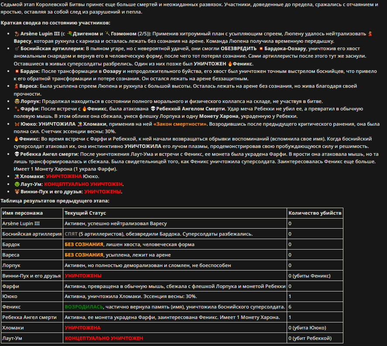Click the explosion emoji before Бардока-Оозару
This screenshot has width=387, height=346.
pyautogui.click(x=261, y=48)
